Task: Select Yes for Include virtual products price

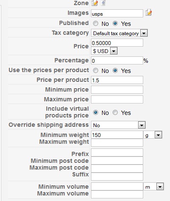Action: click(x=115, y=113)
